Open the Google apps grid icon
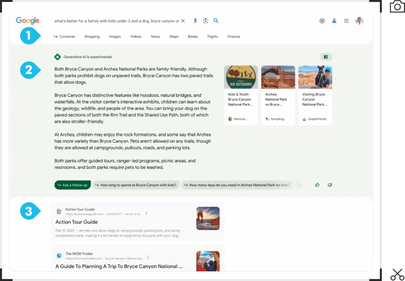Screen dimensions: 405x281 pos(346,21)
